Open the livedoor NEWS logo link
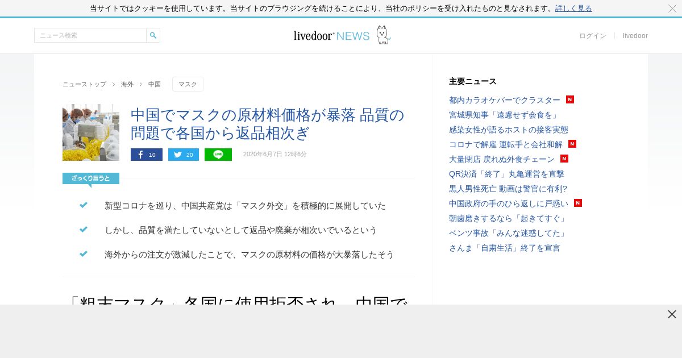682x358 pixels. coord(331,36)
